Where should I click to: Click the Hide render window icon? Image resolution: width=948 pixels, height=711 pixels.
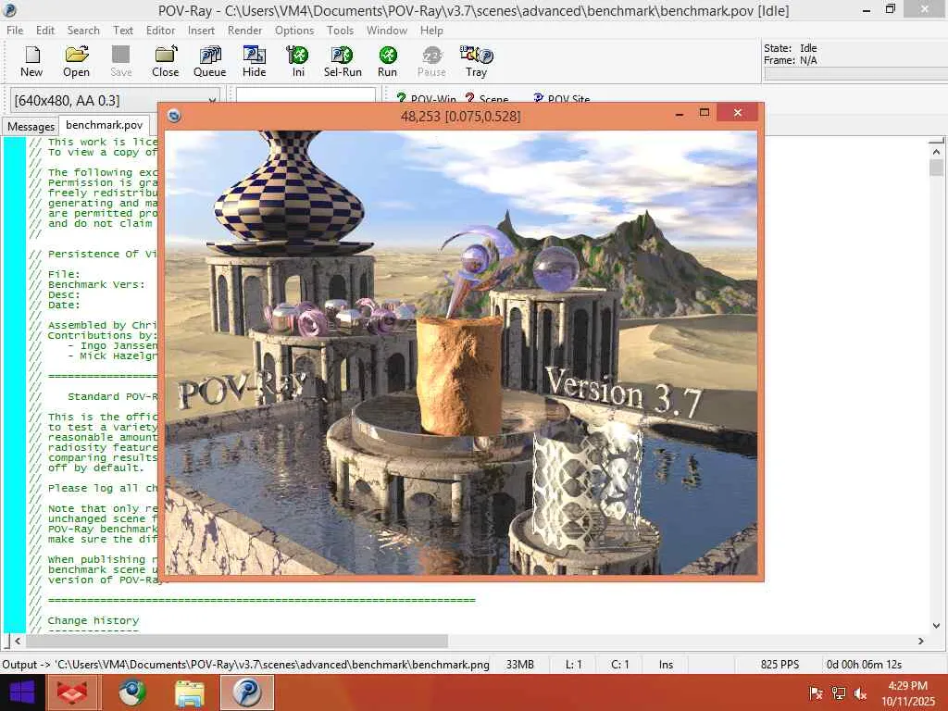tap(254, 61)
